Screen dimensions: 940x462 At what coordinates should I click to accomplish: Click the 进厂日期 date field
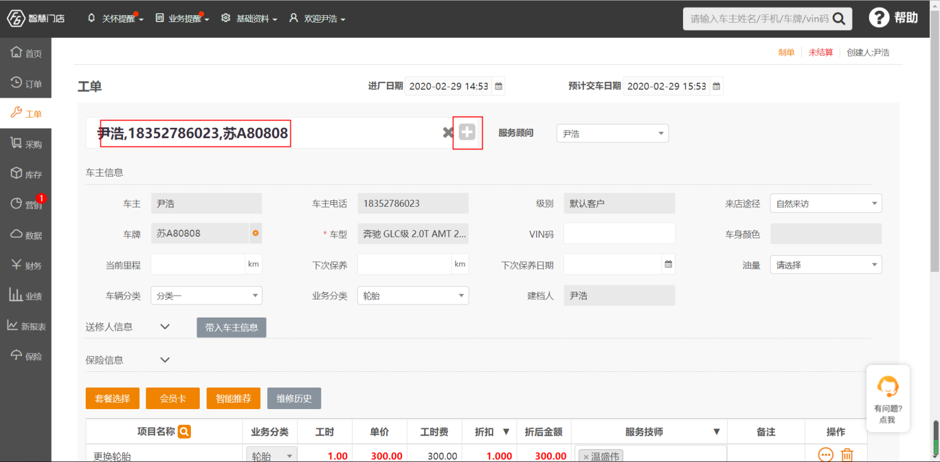(448, 86)
